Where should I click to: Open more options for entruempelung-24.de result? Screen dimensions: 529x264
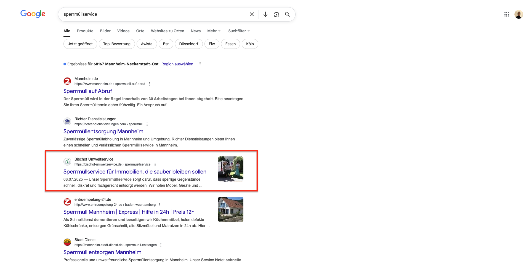(160, 205)
